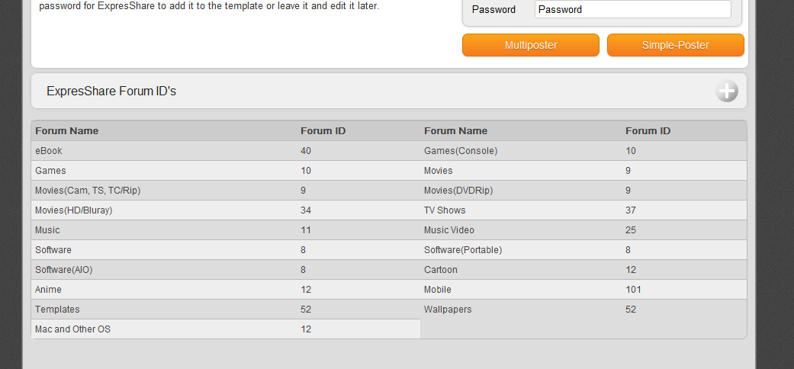This screenshot has width=794, height=369.
Task: Select the Movies(HD/Bluray) forum entry
Action: (x=79, y=210)
